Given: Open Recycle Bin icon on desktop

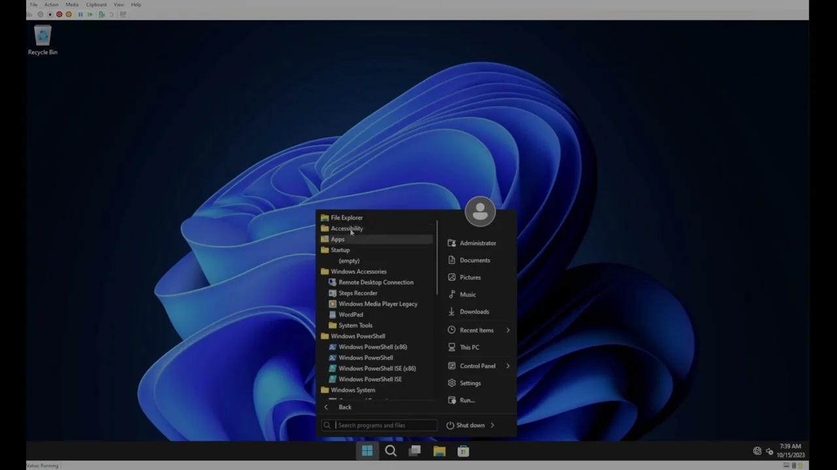Looking at the screenshot, I should 43,40.
